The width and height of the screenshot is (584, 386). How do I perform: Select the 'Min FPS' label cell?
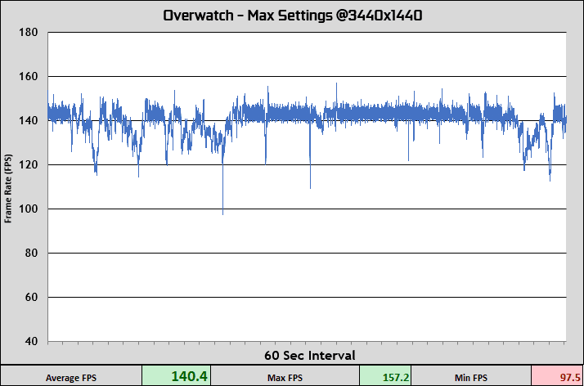(x=471, y=376)
